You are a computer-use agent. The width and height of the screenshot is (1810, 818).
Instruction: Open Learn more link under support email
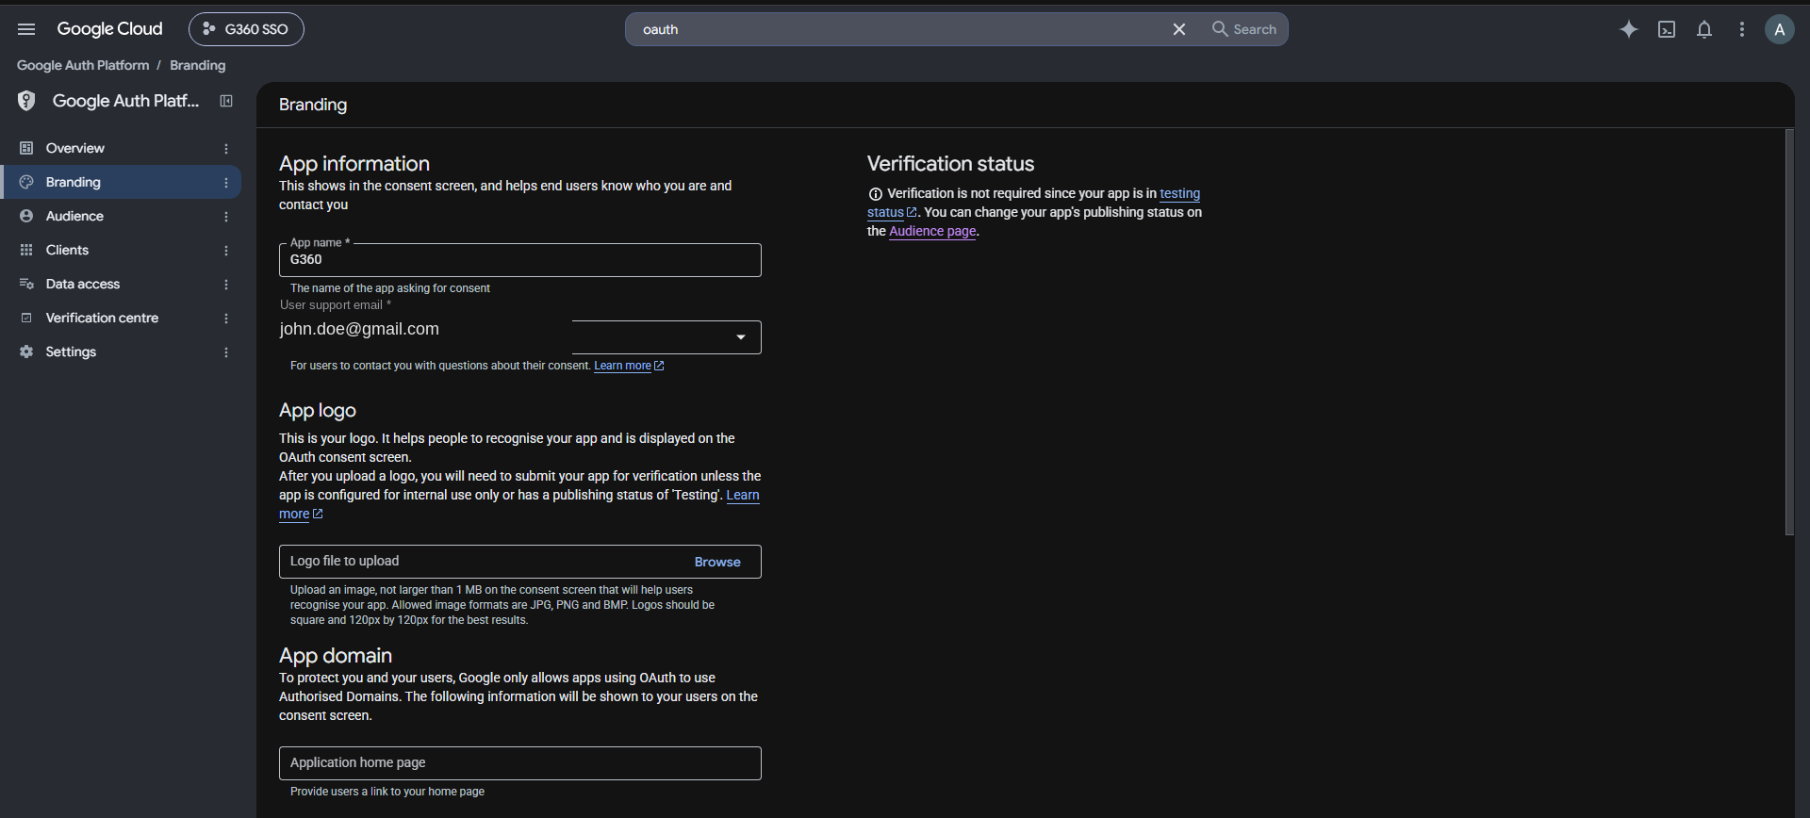click(x=629, y=366)
